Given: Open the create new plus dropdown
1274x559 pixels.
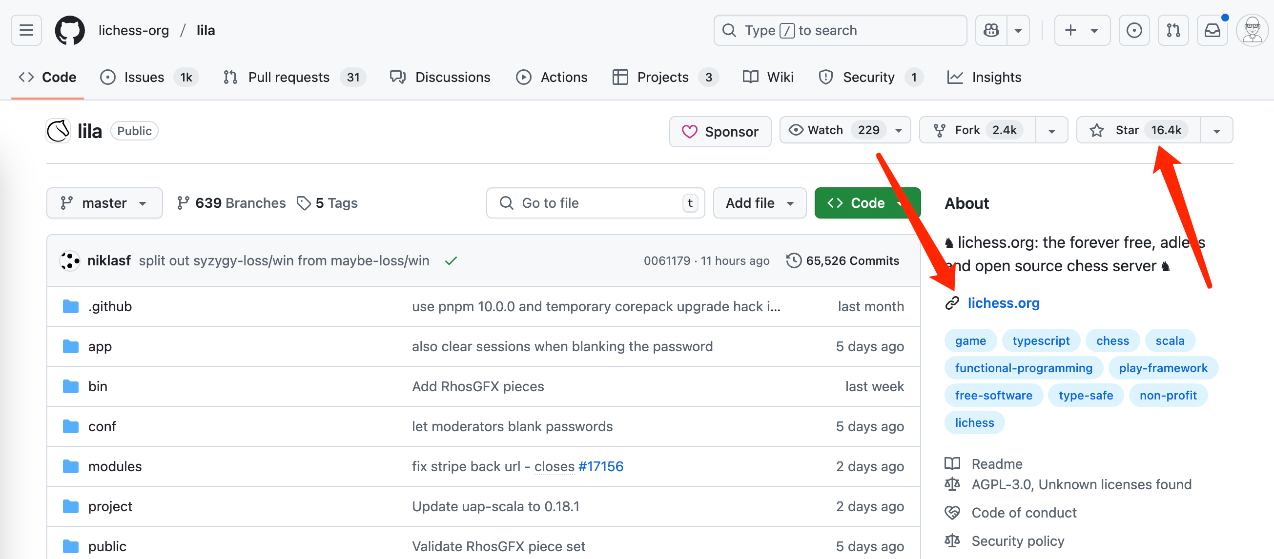Looking at the screenshot, I should (1082, 30).
